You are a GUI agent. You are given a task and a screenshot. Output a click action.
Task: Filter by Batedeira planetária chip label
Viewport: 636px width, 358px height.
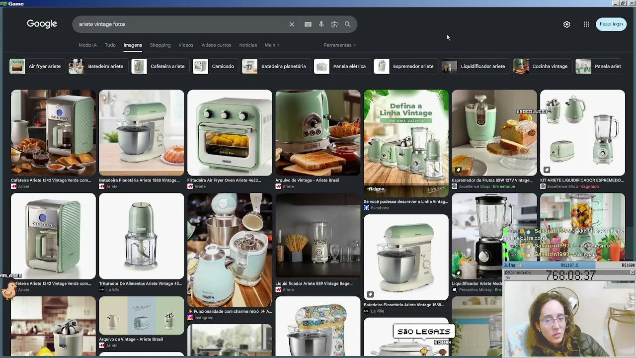(284, 67)
